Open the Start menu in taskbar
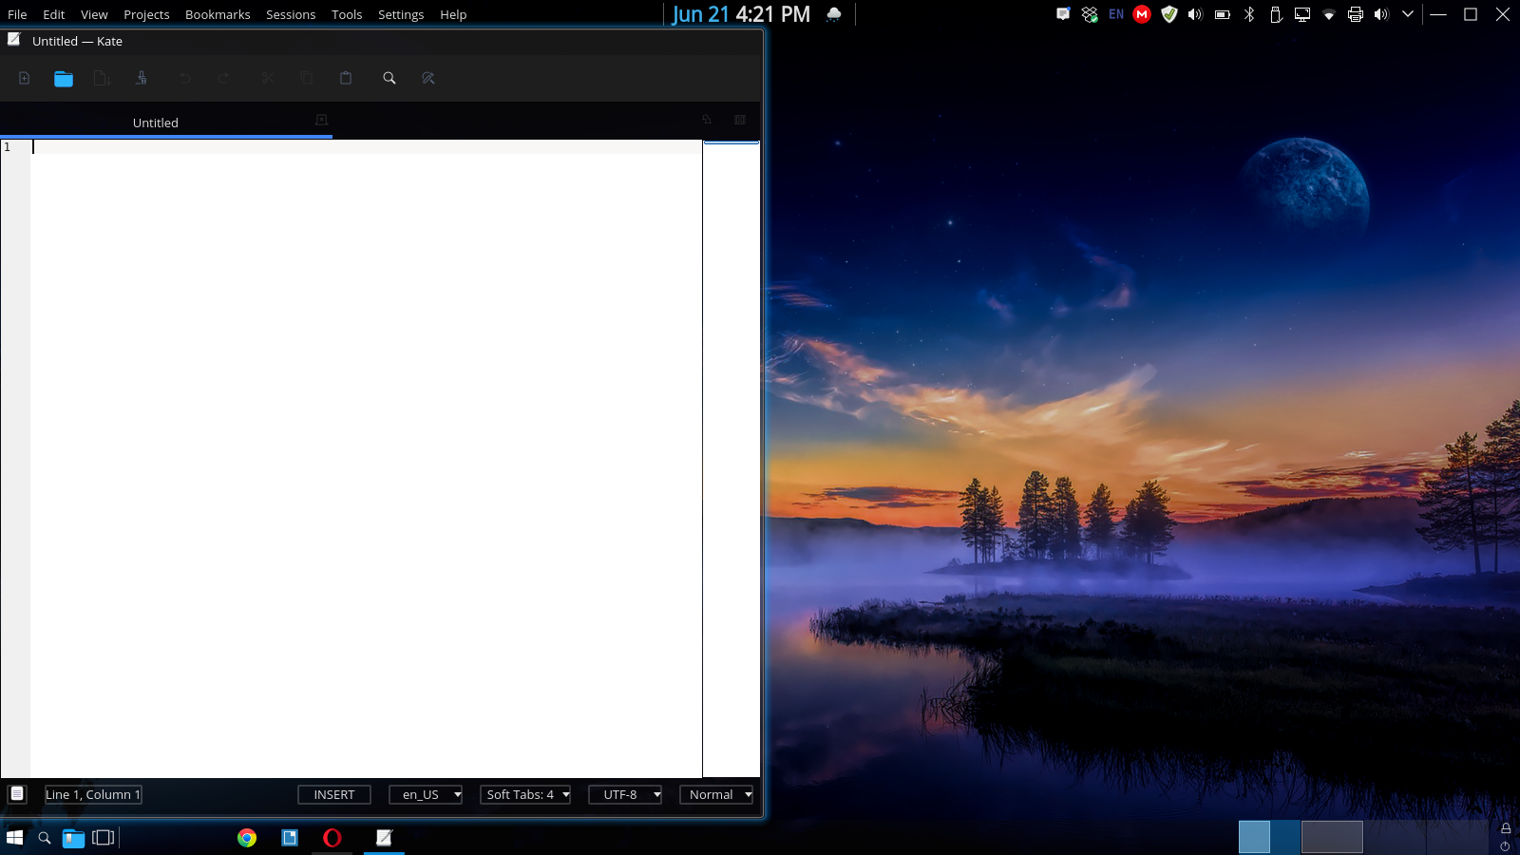The height and width of the screenshot is (855, 1520). click(x=14, y=837)
